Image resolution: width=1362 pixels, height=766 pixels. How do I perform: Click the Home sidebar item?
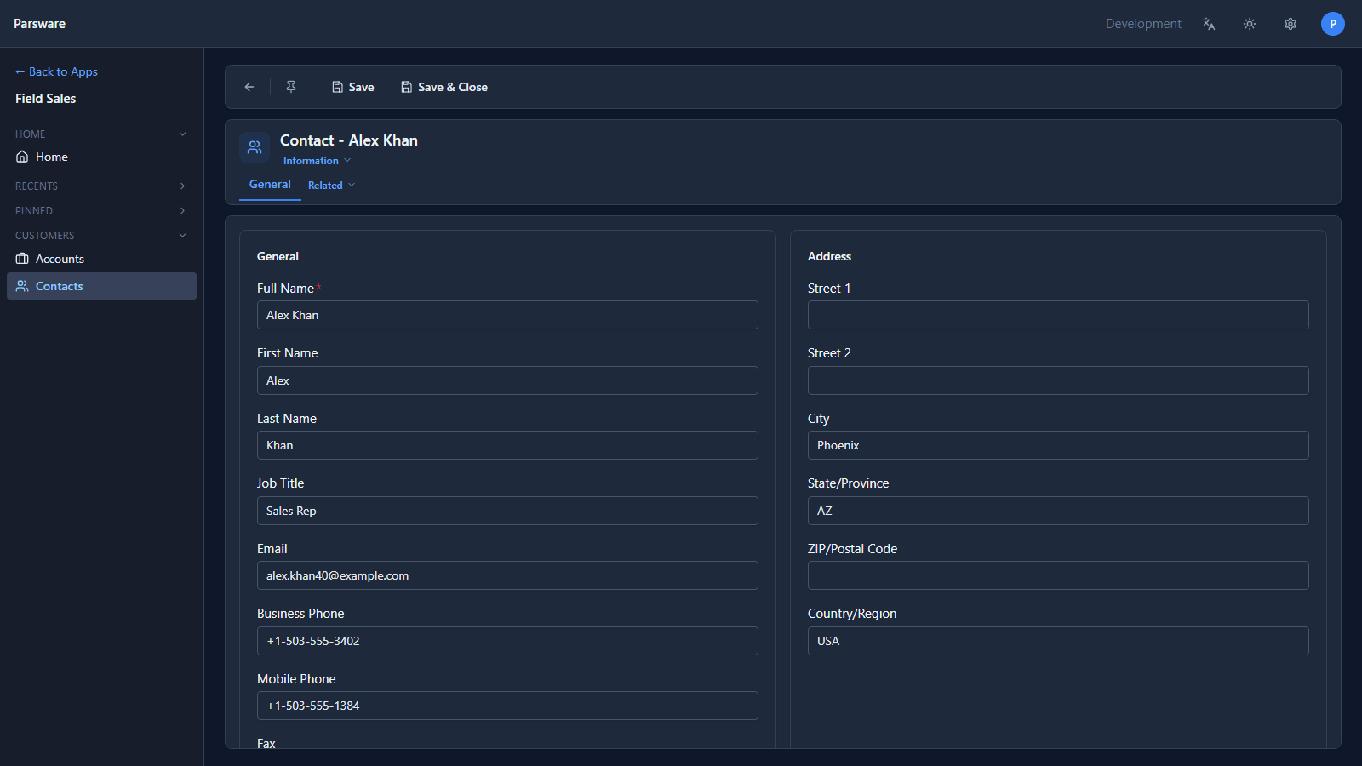(101, 157)
